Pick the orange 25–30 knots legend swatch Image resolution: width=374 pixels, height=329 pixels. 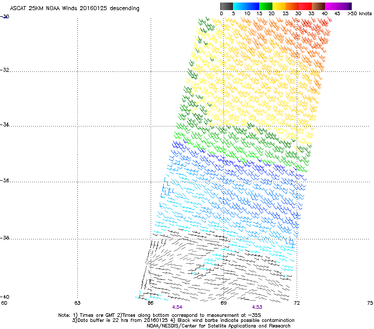[x=292, y=6]
